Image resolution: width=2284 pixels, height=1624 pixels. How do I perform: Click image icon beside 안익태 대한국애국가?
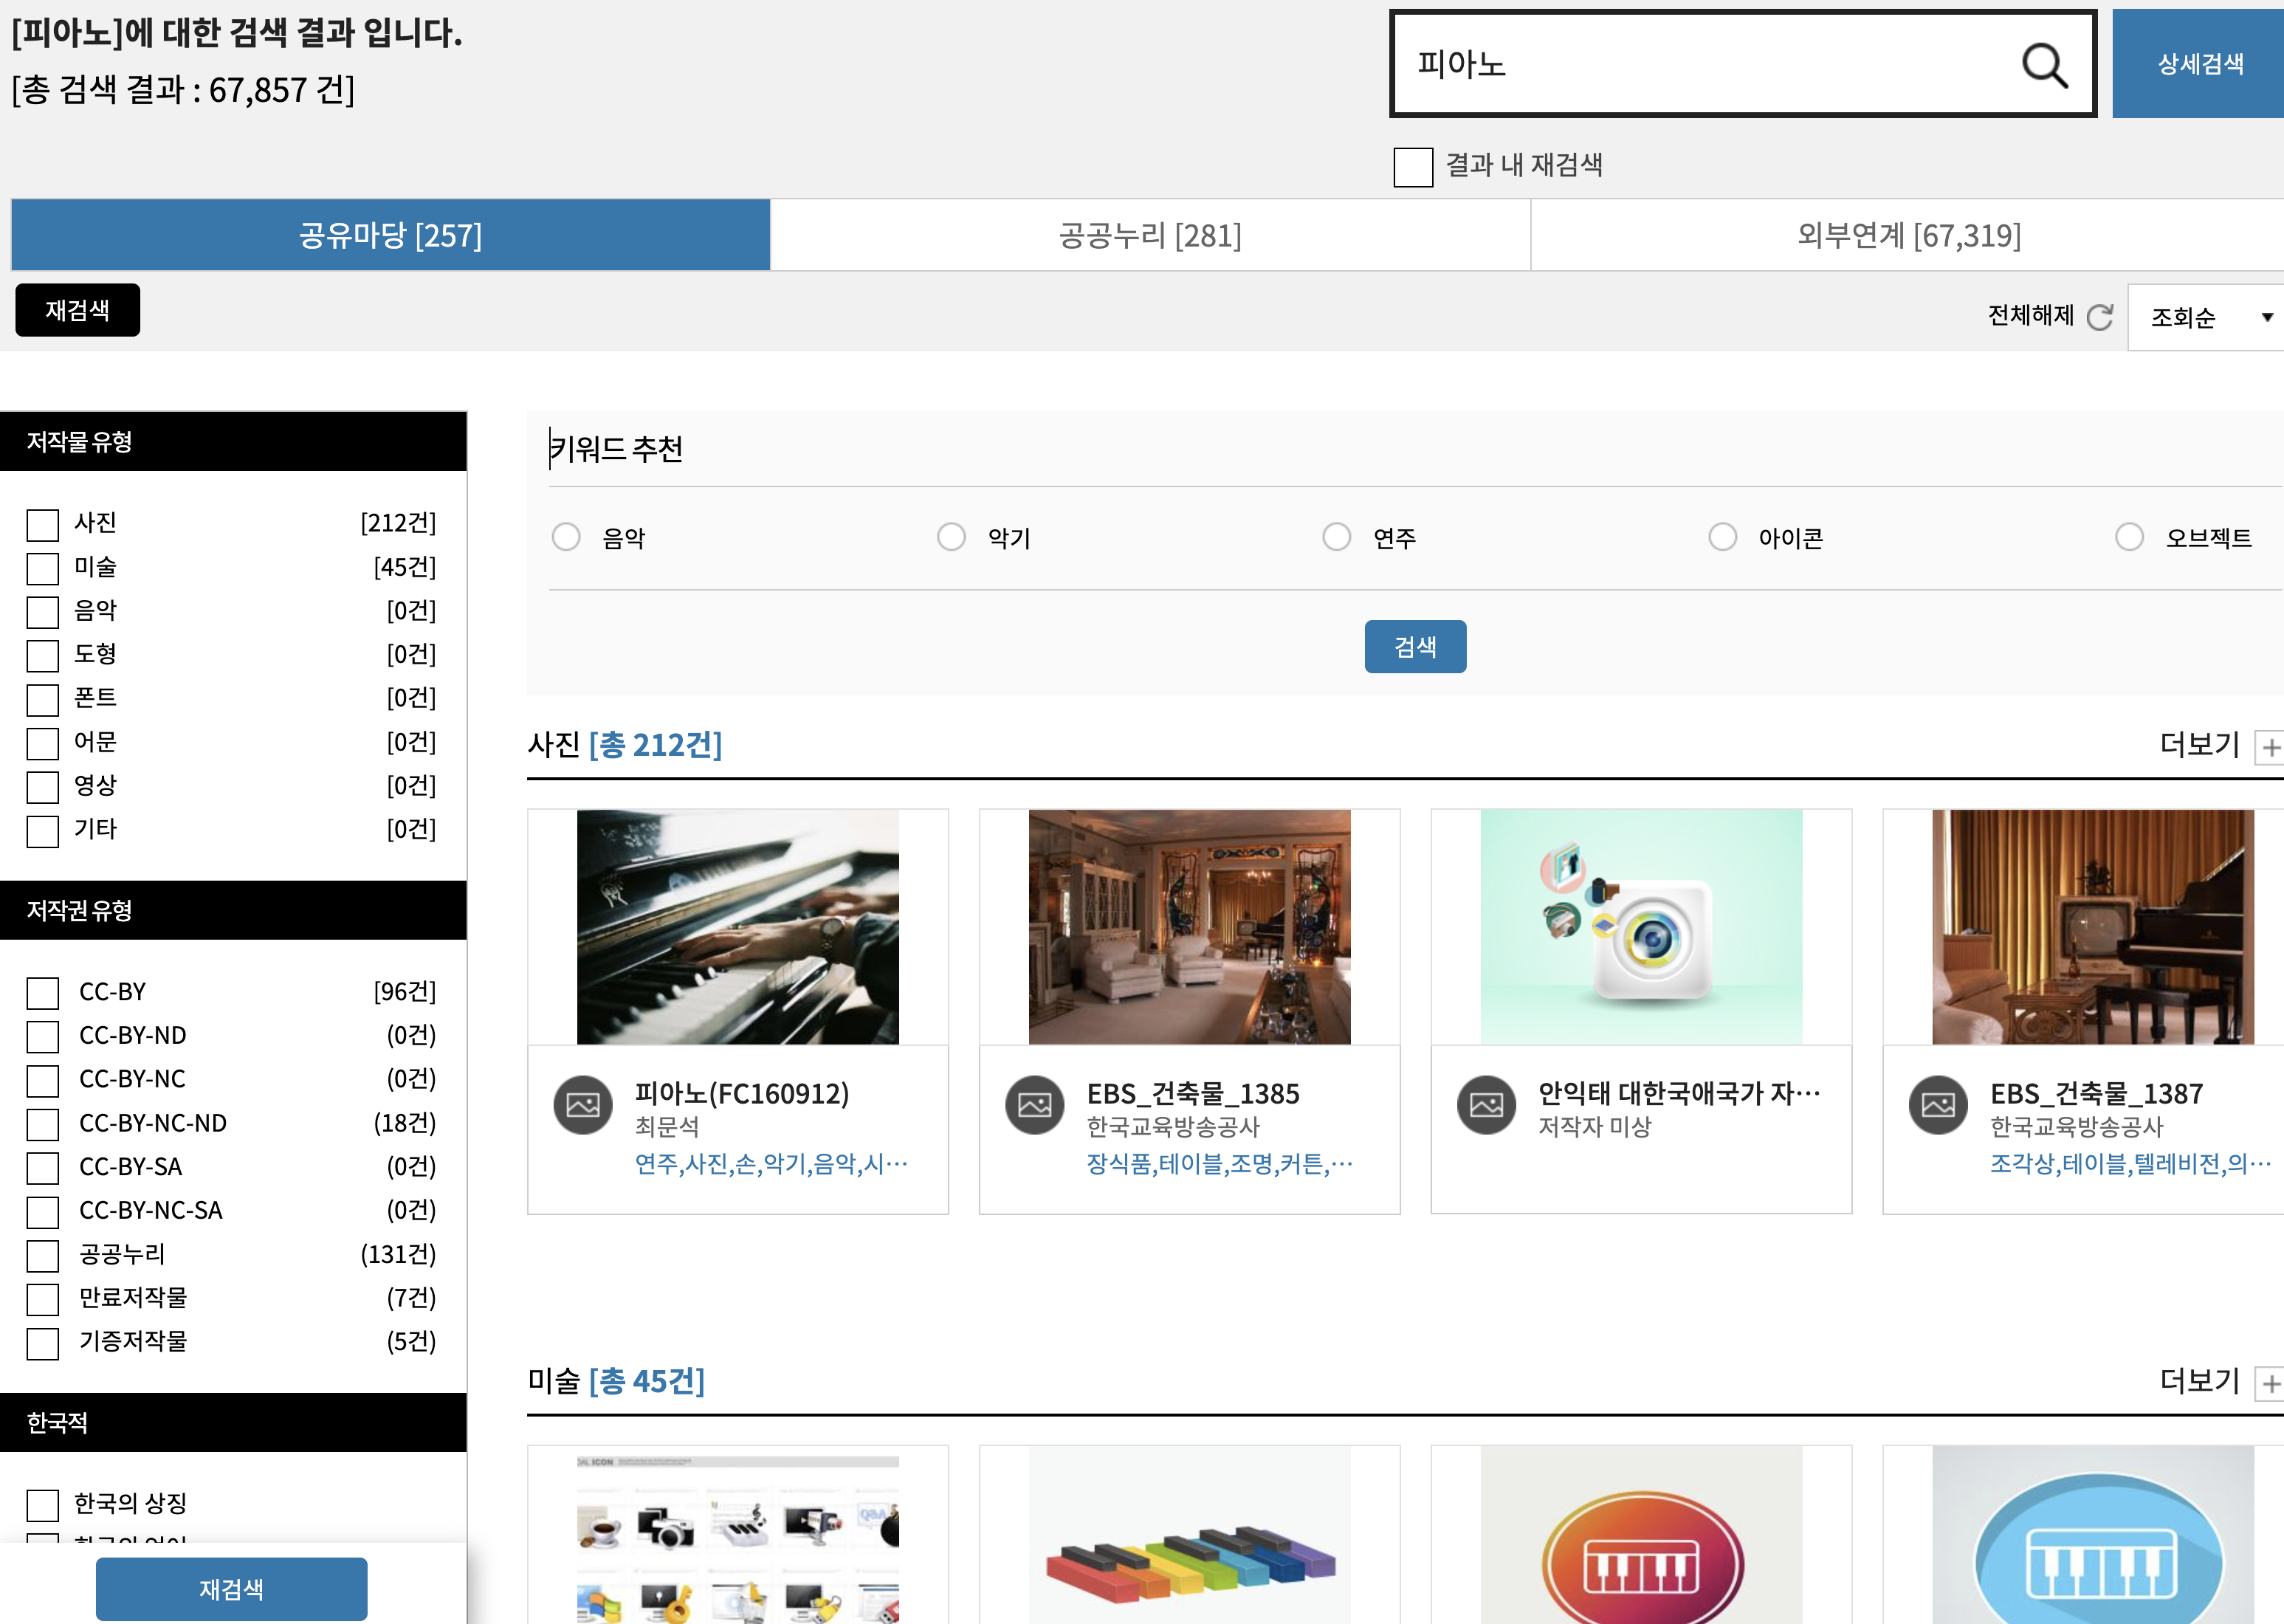point(1486,1105)
